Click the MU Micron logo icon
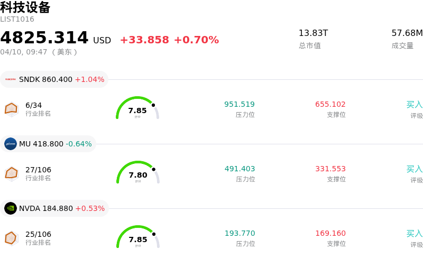Image resolution: width=423 pixels, height=258 pixels. pyautogui.click(x=11, y=144)
